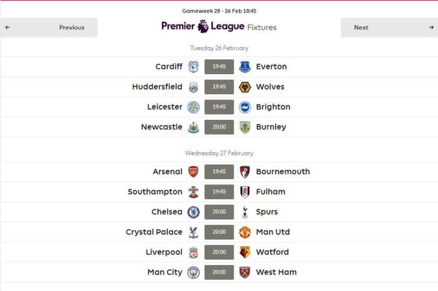The width and height of the screenshot is (438, 291).
Task: Open the Cardiff vs Everton 19:45 fixture
Action: point(219,67)
